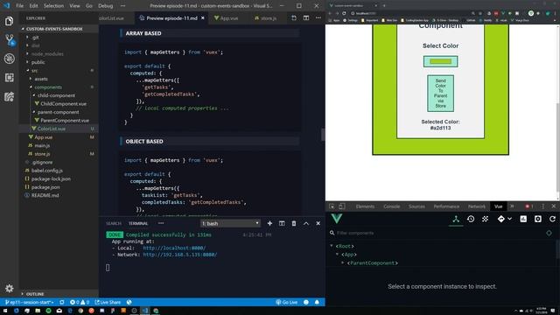
Task: Open the Select Color picker swatch
Action: pyautogui.click(x=440, y=61)
